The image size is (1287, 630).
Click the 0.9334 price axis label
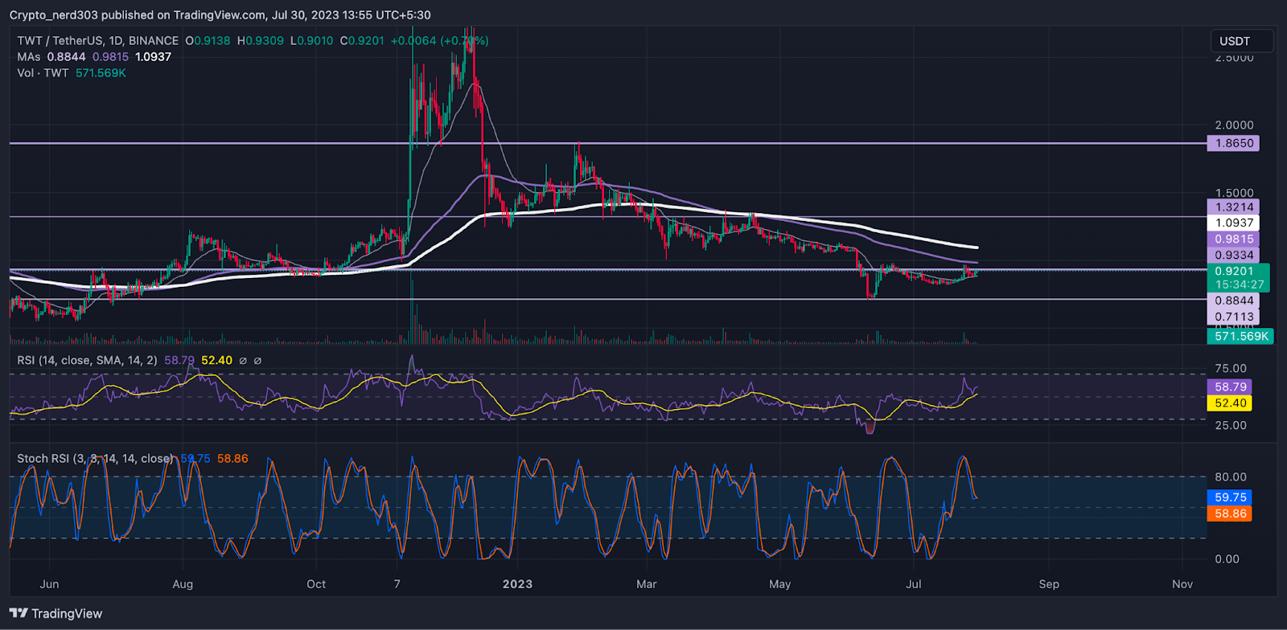pos(1234,255)
